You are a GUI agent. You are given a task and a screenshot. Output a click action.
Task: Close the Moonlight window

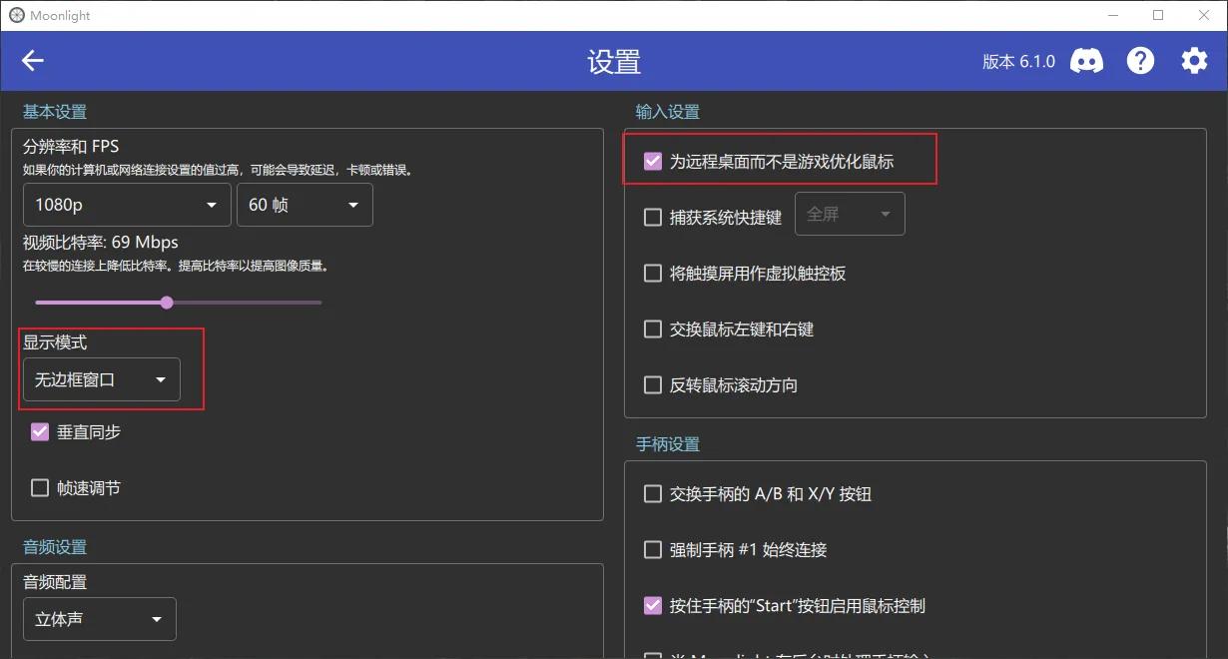point(1204,15)
